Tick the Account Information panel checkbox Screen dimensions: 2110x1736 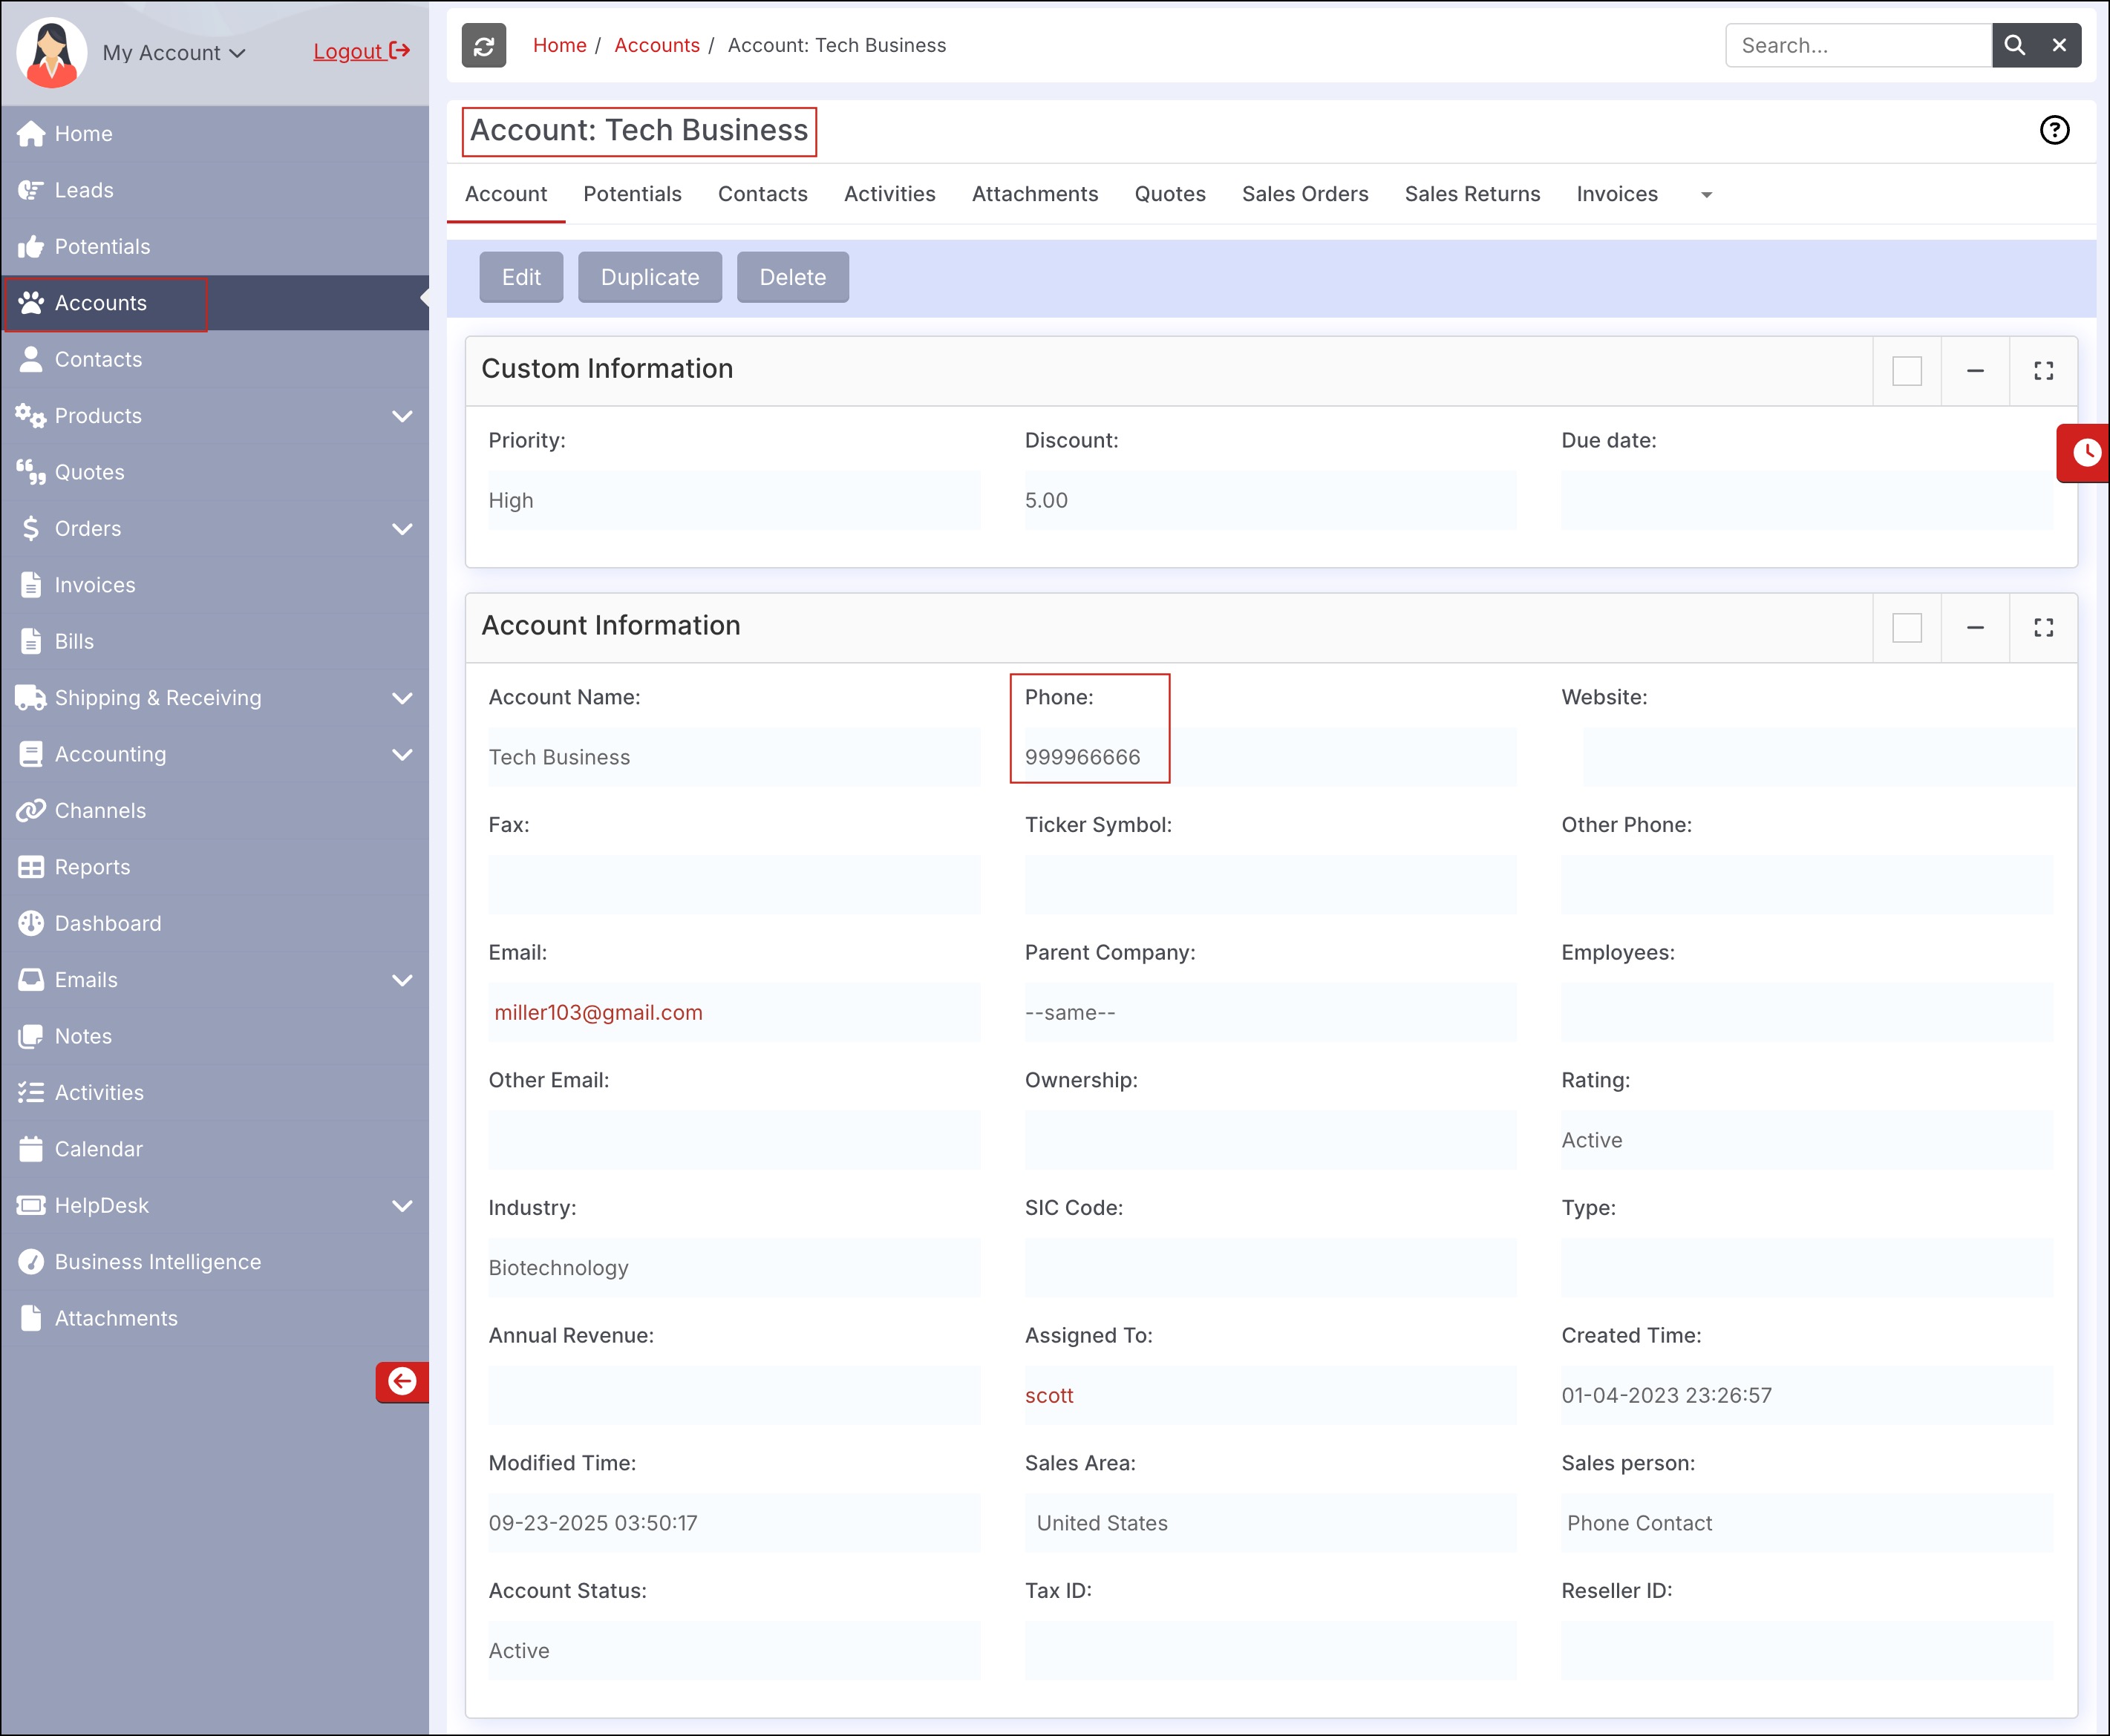click(x=1907, y=628)
